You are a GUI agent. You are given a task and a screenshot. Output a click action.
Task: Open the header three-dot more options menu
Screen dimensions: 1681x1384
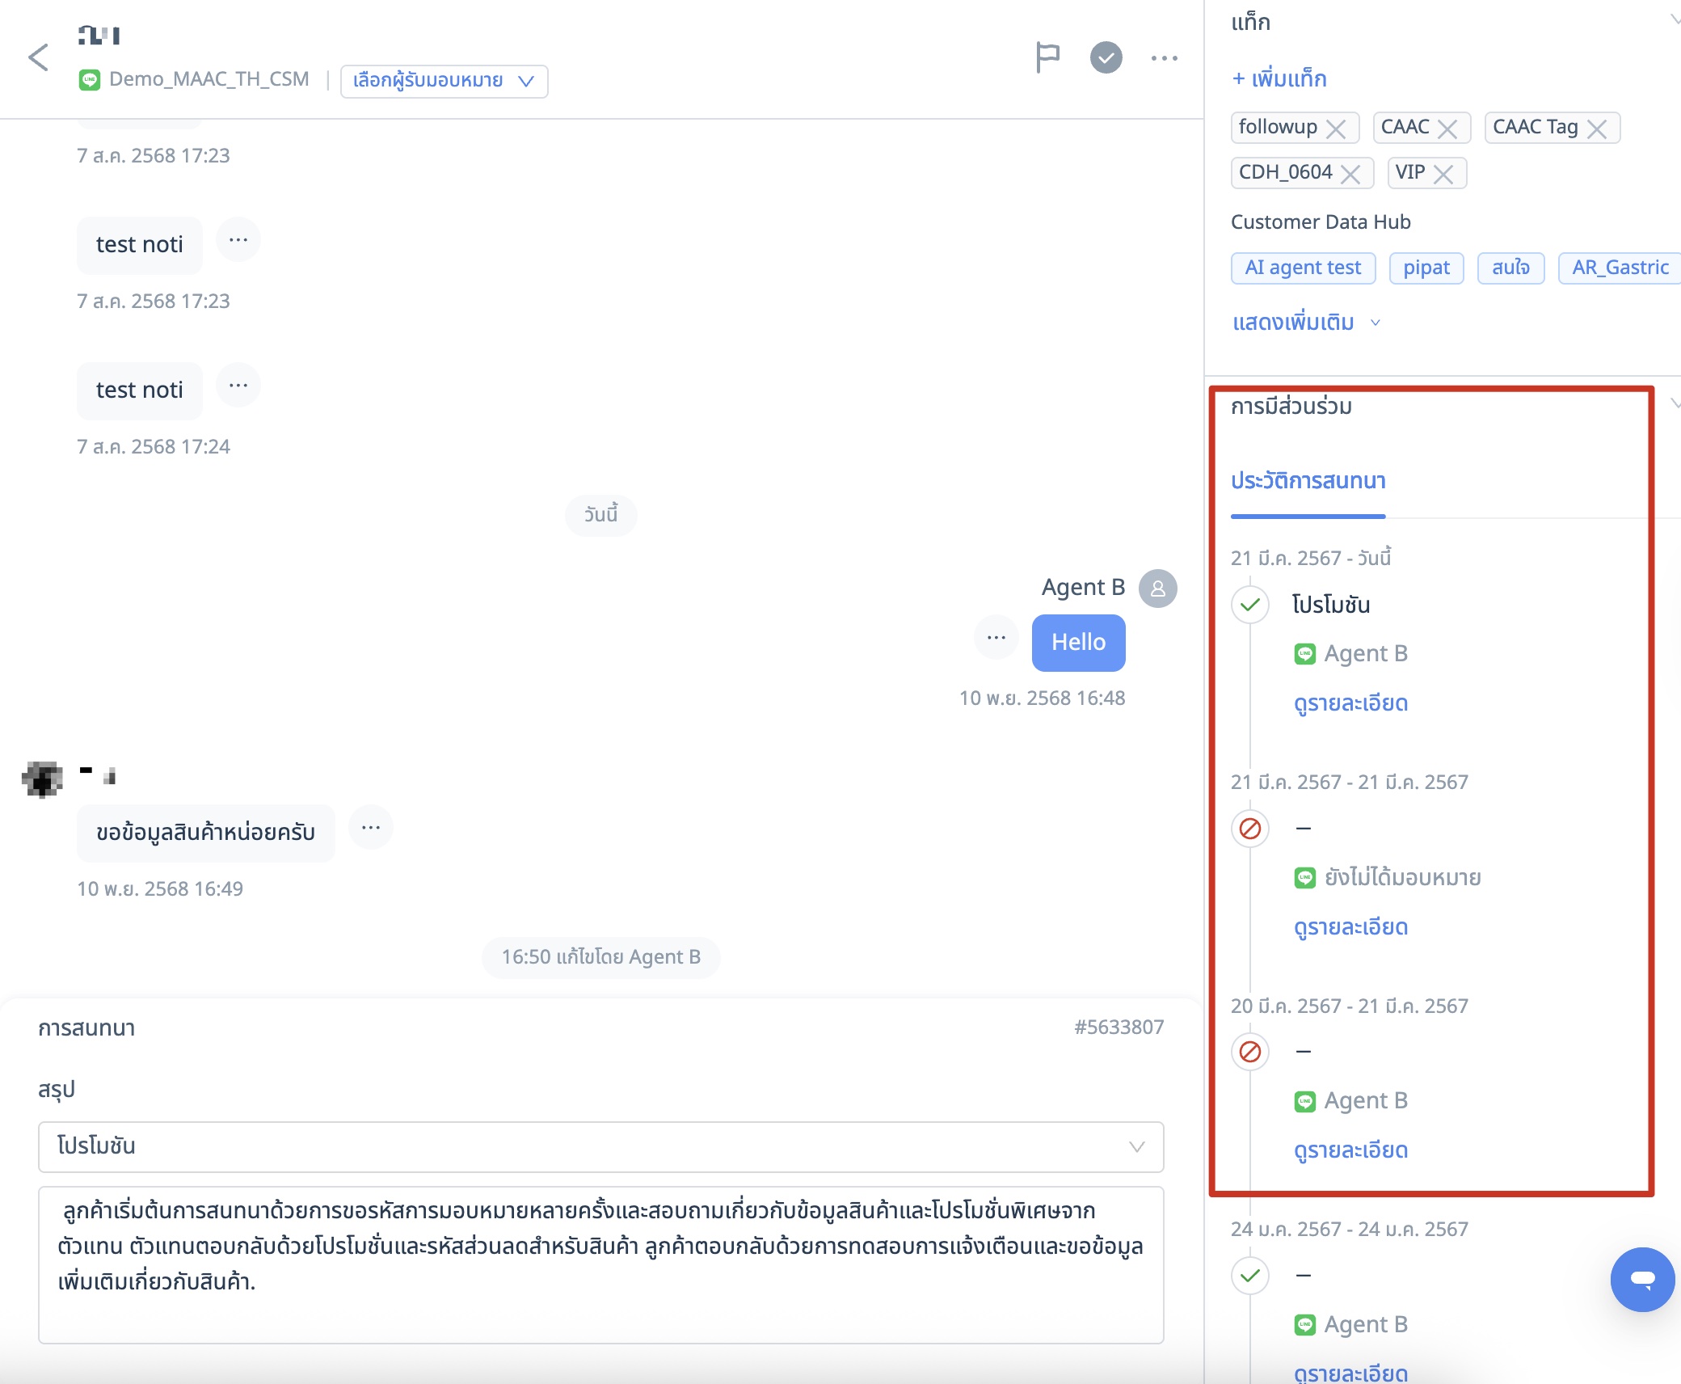[x=1164, y=57]
